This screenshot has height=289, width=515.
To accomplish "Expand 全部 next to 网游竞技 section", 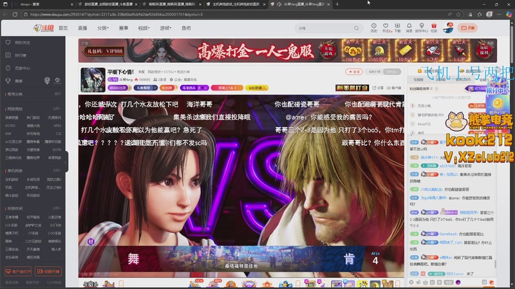I will tap(57, 109).
